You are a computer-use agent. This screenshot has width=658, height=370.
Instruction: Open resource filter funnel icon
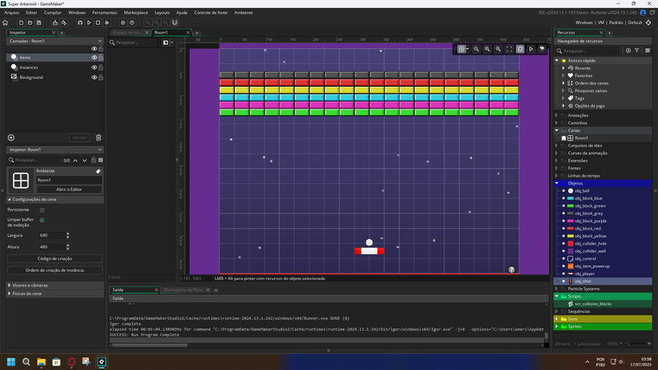tap(637, 50)
